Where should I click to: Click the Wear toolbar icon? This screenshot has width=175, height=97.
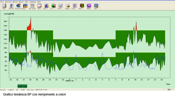coord(4,6)
